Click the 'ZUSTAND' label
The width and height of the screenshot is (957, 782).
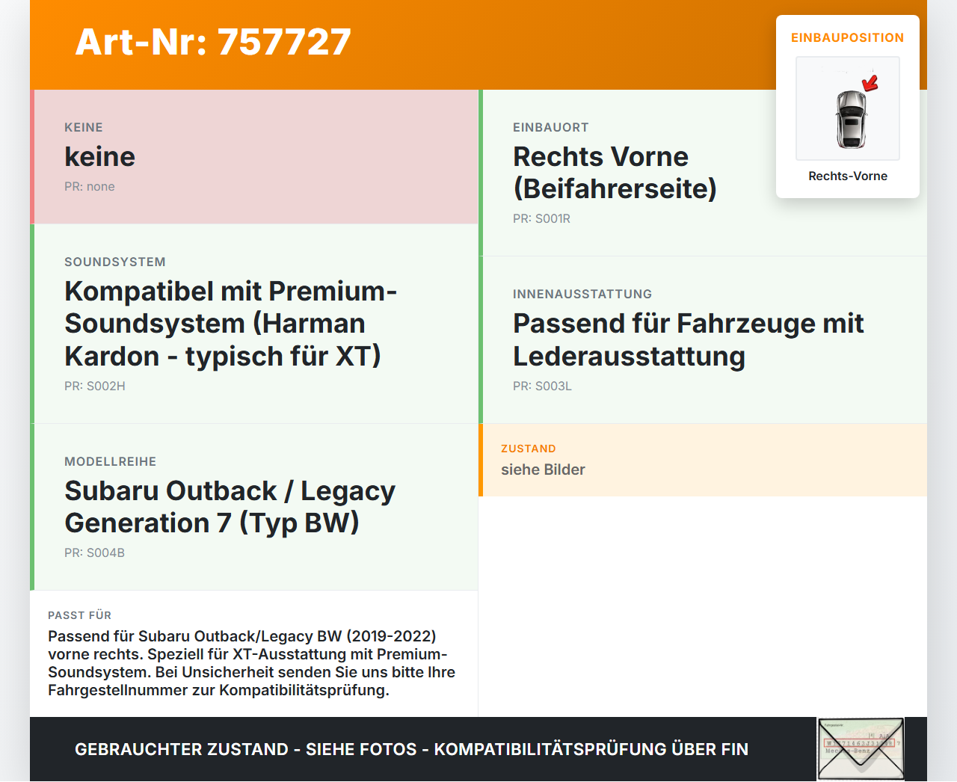pyautogui.click(x=529, y=449)
